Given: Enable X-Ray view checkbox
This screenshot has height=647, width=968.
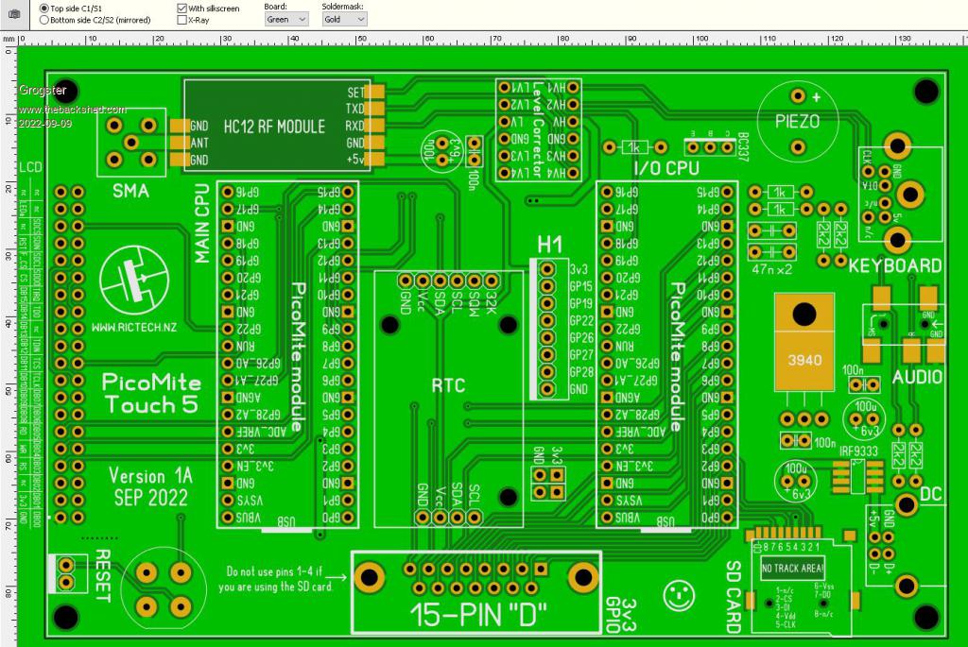Looking at the screenshot, I should [182, 19].
